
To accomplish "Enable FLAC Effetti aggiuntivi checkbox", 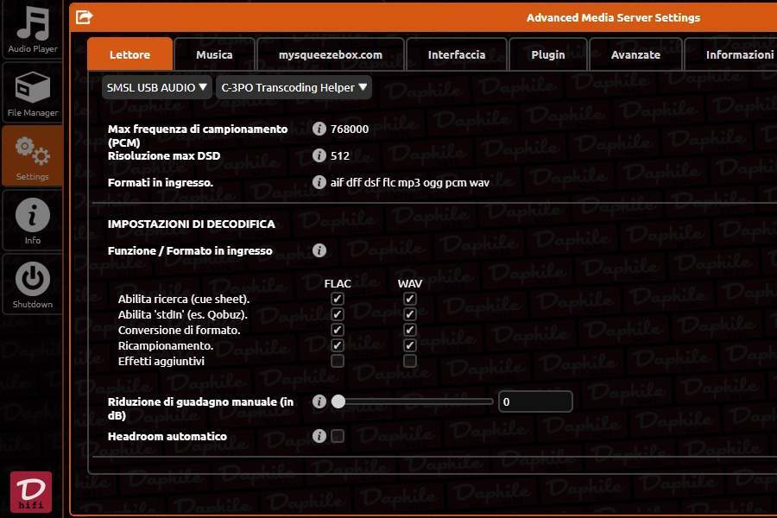I will point(338,361).
